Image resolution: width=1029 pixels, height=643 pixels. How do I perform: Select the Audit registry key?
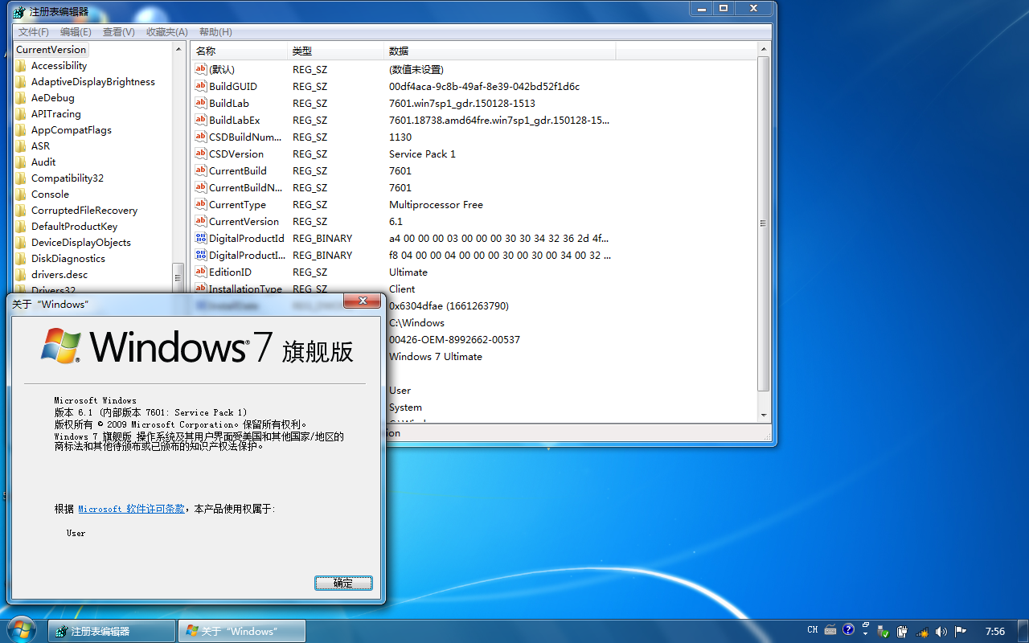tap(43, 162)
